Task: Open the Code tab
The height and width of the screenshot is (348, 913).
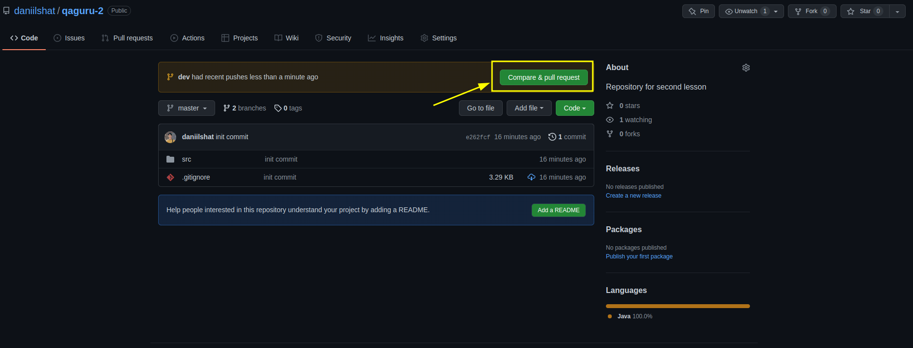Action: [24, 38]
